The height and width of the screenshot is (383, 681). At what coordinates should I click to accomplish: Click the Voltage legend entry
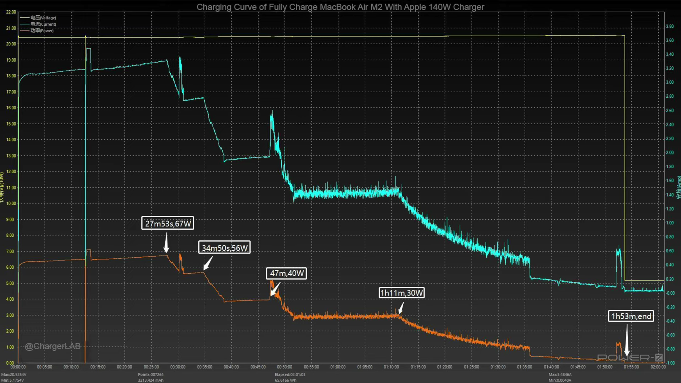[38, 18]
